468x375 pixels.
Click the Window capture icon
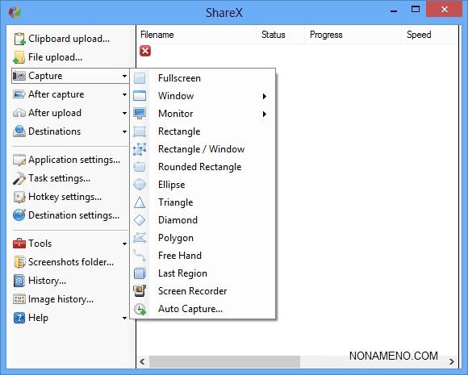140,96
